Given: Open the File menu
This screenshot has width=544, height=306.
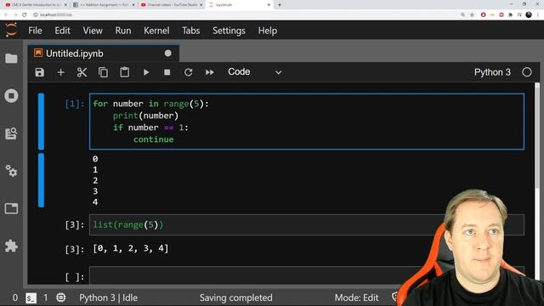Looking at the screenshot, I should [35, 31].
